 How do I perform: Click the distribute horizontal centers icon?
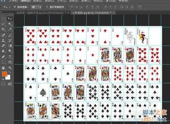click(127, 7)
